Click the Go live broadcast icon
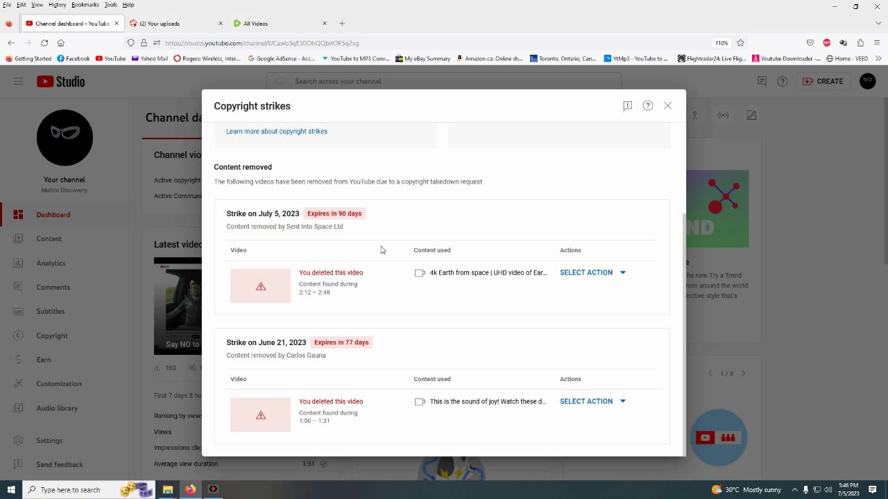 tap(723, 115)
